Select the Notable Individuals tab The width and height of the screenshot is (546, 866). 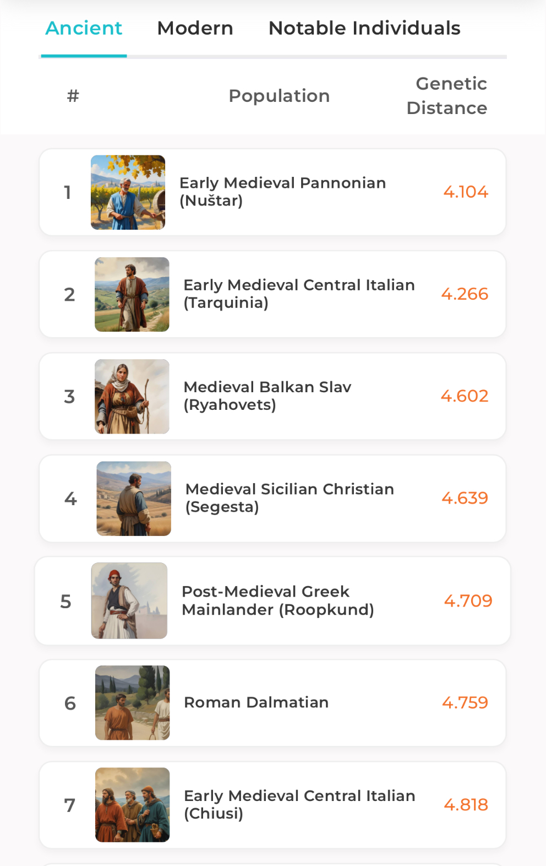point(364,28)
